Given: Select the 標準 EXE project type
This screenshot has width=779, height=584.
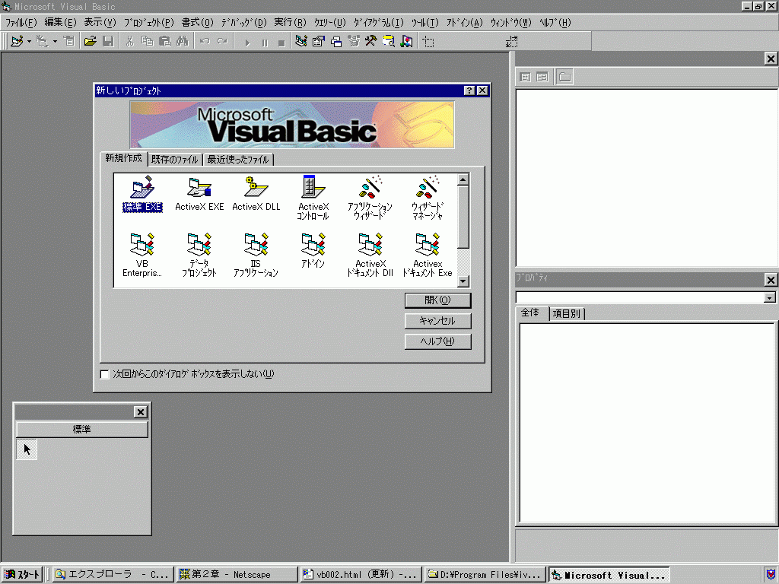Looking at the screenshot, I should pos(142,194).
